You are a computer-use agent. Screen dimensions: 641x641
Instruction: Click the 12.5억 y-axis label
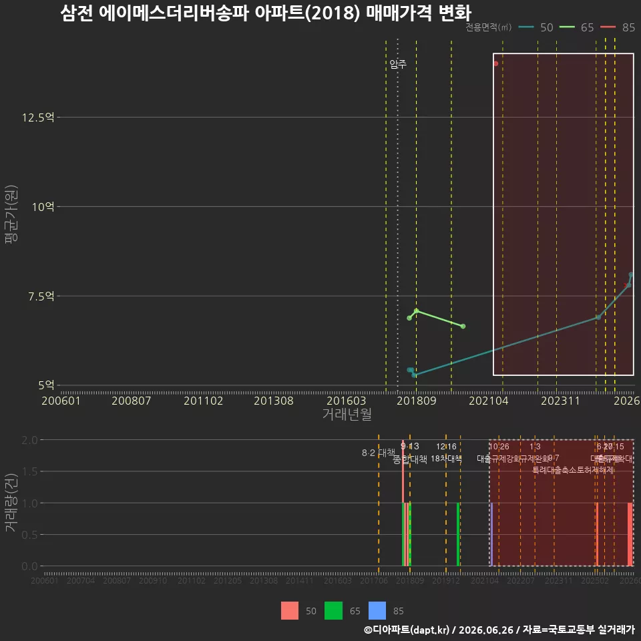pyautogui.click(x=38, y=118)
